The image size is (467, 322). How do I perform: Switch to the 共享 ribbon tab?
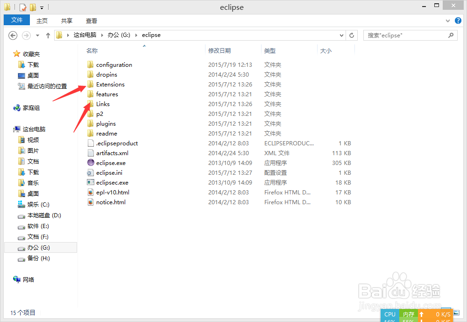coord(67,21)
